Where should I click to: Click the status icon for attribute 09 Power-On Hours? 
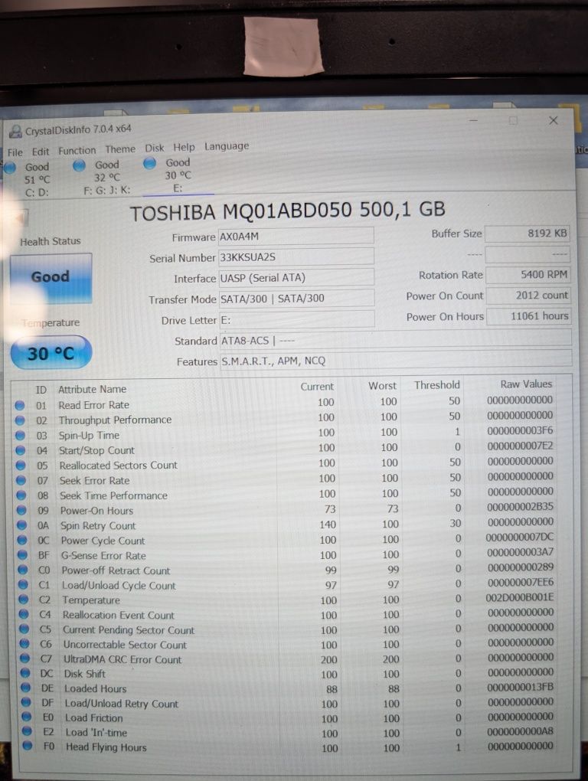[x=21, y=511]
